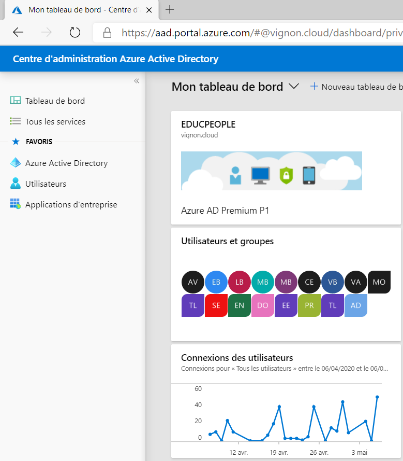
Task: Select the green EN group tile
Action: pos(240,305)
